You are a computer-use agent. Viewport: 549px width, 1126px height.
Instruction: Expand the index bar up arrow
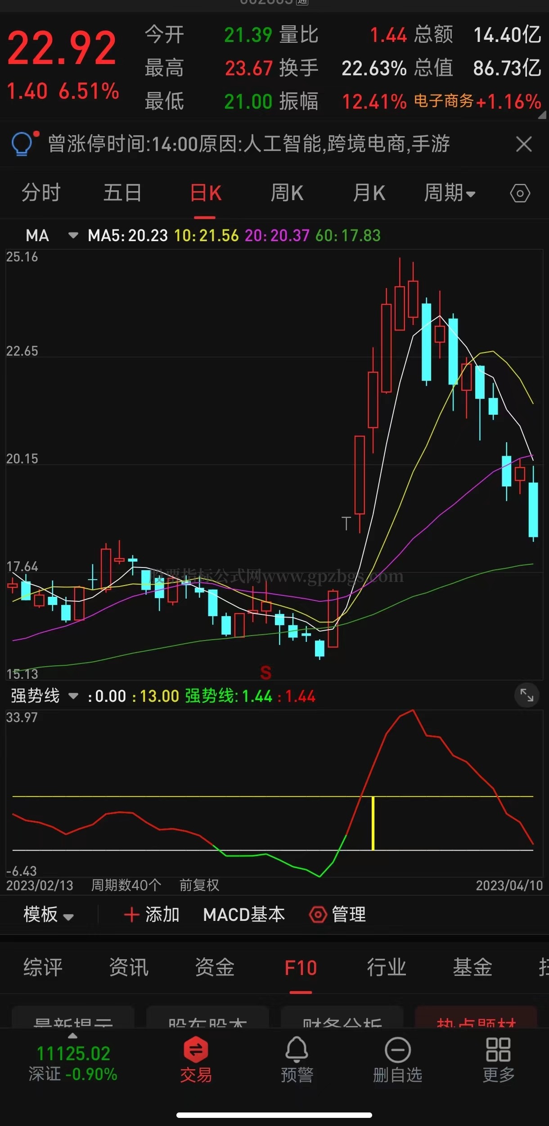click(x=72, y=1035)
